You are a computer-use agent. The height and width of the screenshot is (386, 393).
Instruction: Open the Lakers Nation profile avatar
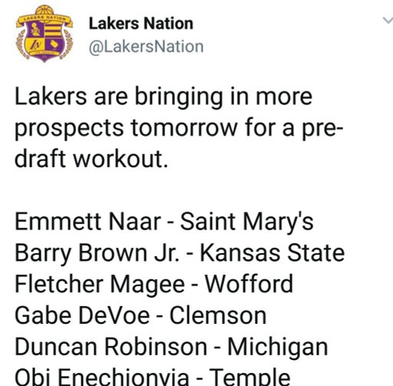click(45, 34)
